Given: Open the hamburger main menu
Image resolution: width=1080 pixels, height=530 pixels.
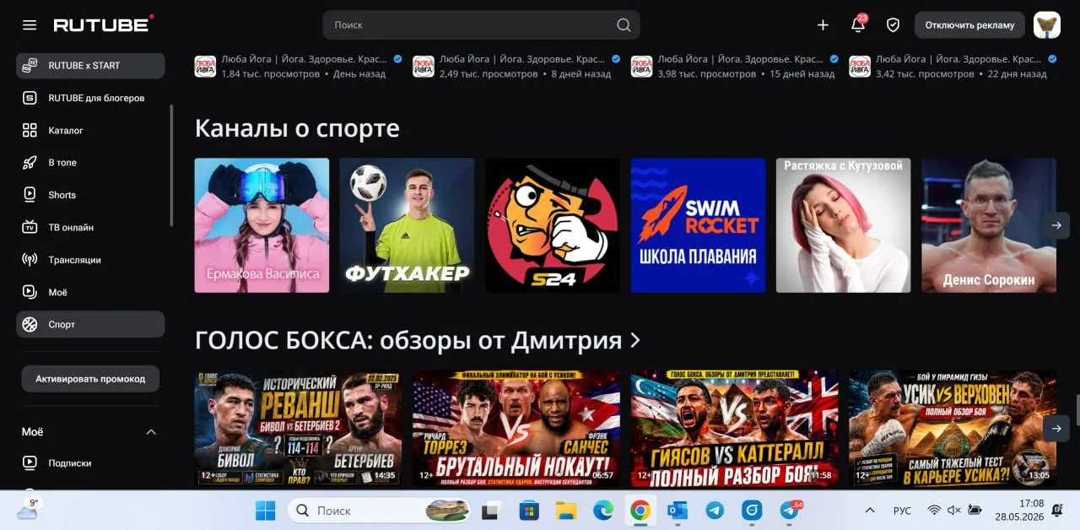Looking at the screenshot, I should 30,25.
